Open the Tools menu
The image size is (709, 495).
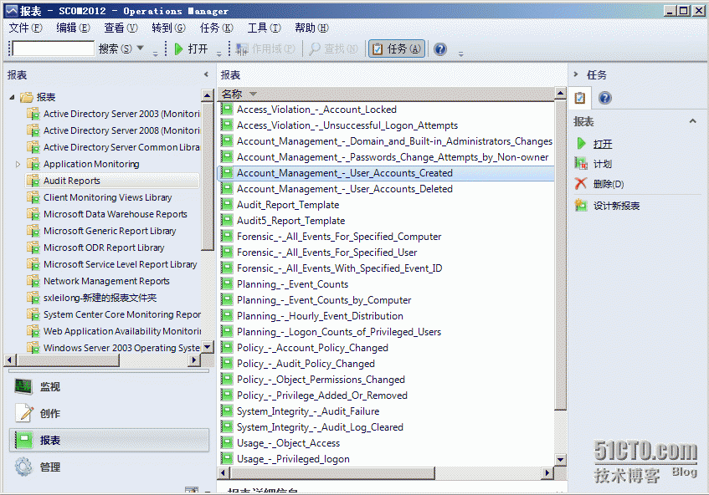[264, 28]
